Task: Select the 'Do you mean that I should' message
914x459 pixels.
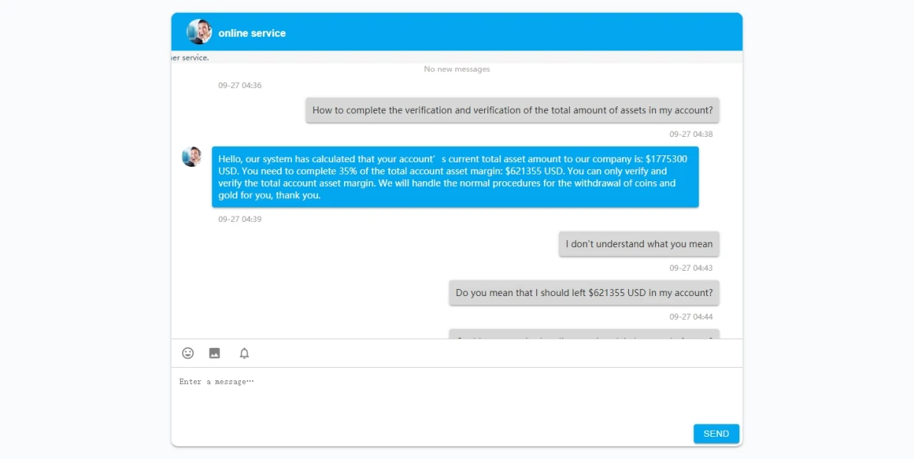Action: click(x=584, y=293)
